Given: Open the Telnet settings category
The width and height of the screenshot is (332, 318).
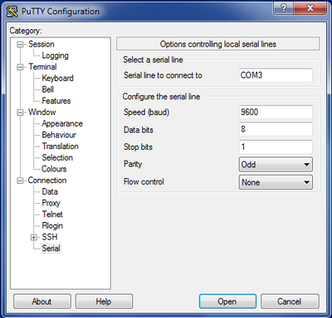Looking at the screenshot, I should coord(52,214).
